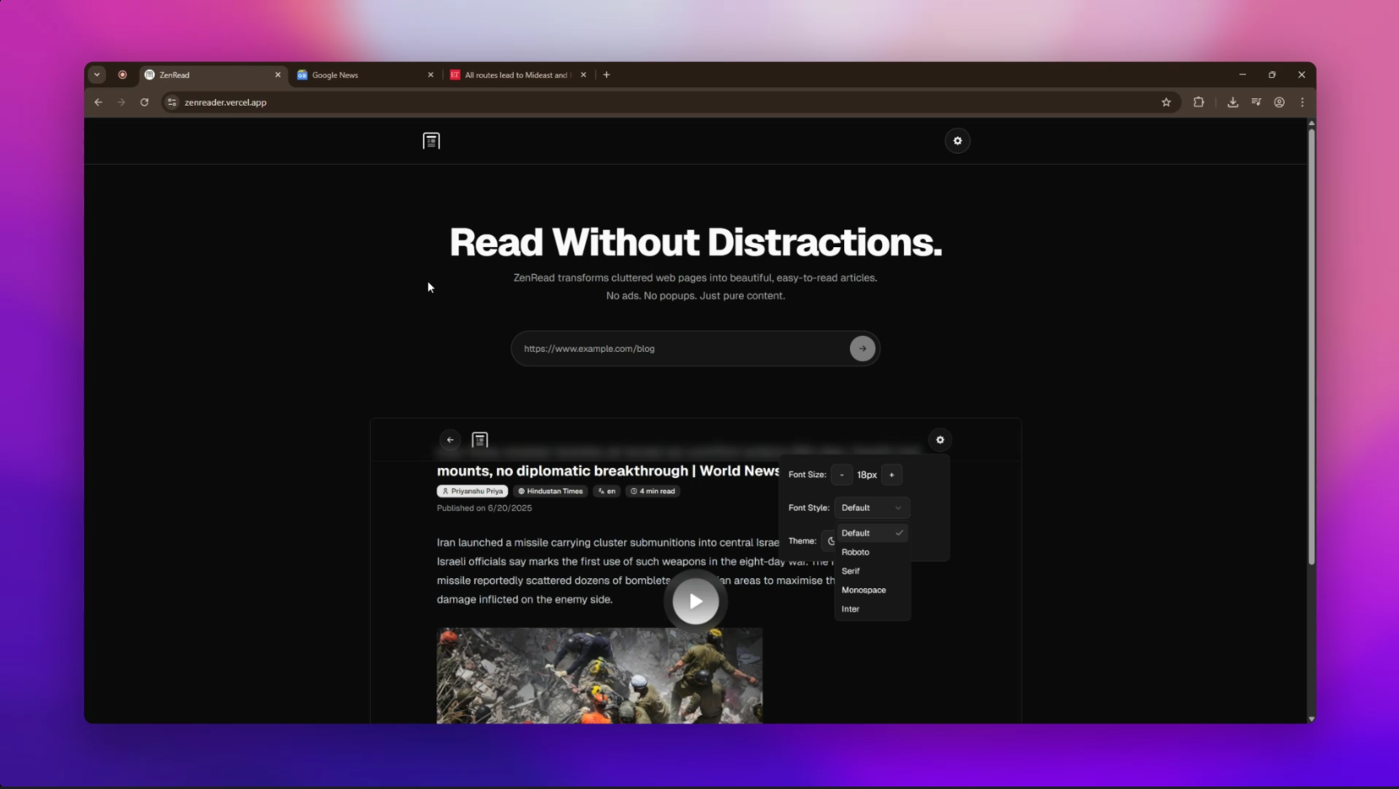
Task: Open the settings gear in page header
Action: point(957,140)
